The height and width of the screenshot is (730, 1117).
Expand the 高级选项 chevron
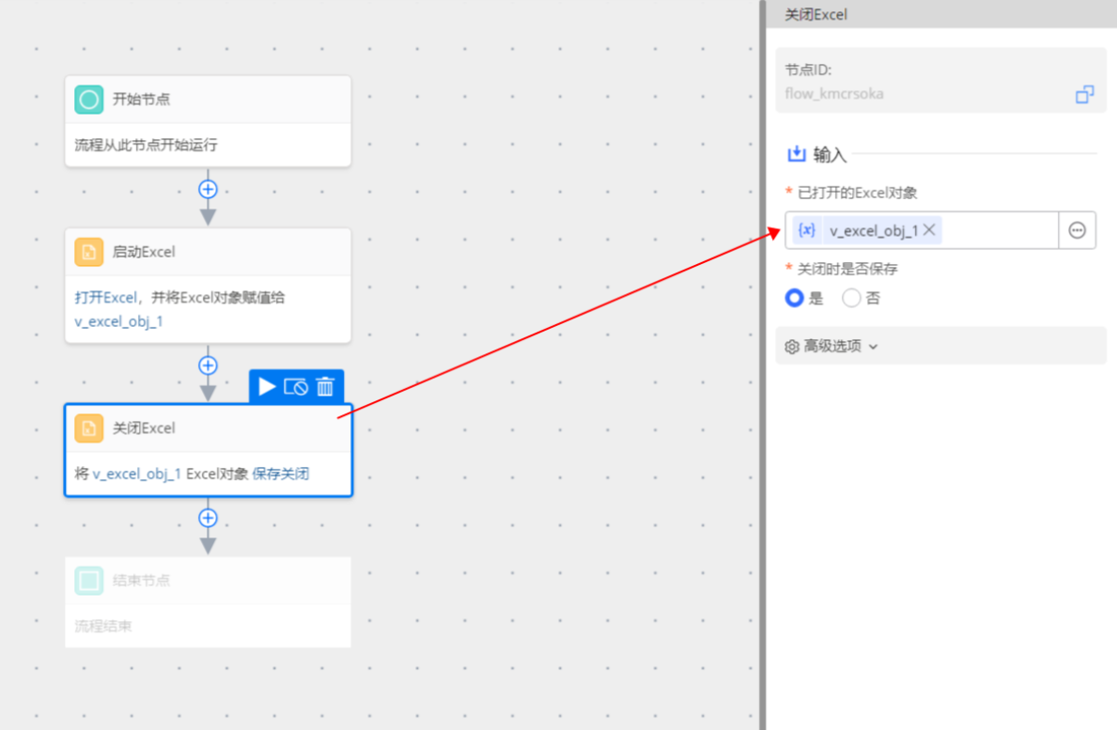tap(874, 347)
